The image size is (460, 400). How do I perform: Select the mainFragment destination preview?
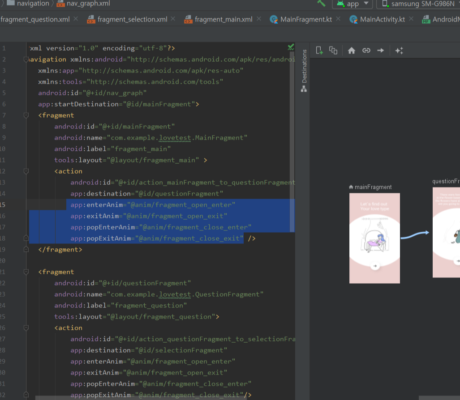pyautogui.click(x=374, y=238)
